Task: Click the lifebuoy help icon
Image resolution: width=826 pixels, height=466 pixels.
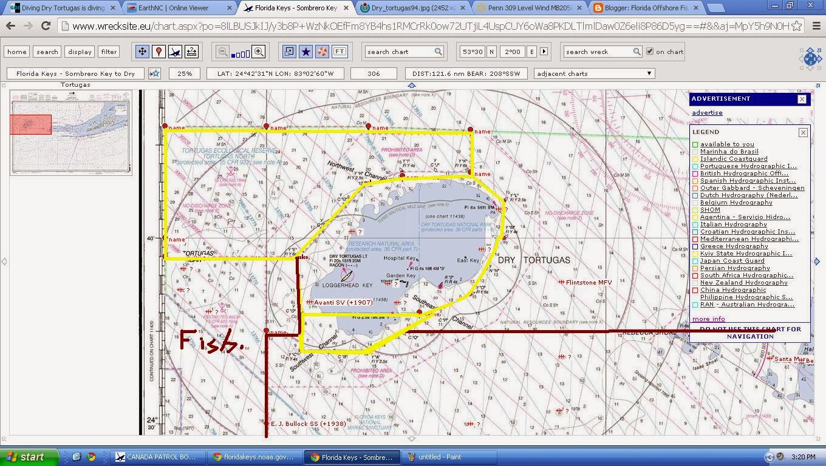Action: pyautogui.click(x=322, y=52)
